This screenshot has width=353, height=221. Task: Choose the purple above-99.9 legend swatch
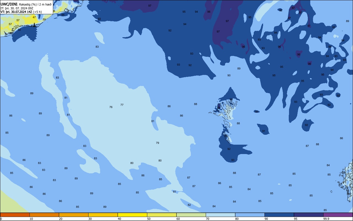point(338,215)
